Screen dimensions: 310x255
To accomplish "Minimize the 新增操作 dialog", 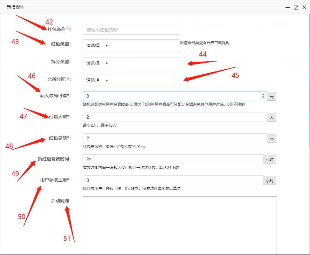I will click(x=287, y=7).
